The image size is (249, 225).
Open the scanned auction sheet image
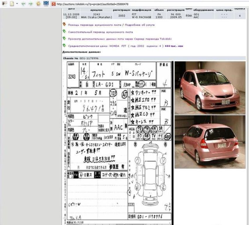tap(118, 143)
